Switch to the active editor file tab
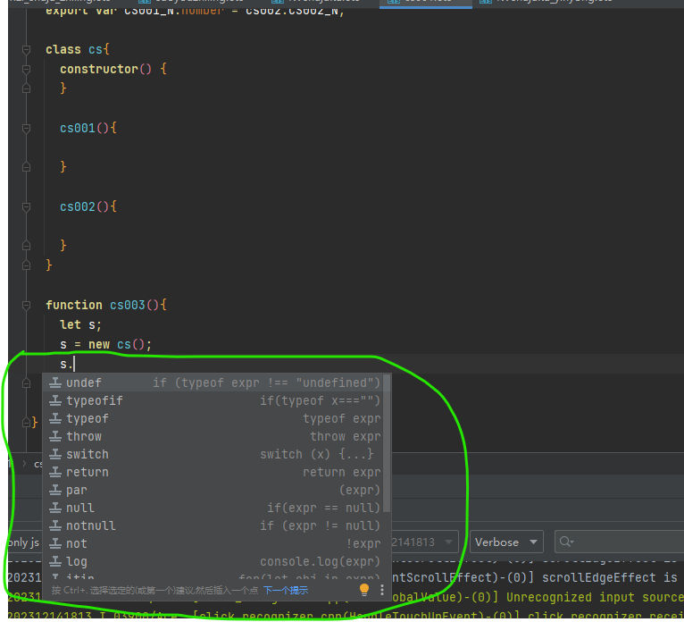The image size is (684, 622). pos(426,4)
